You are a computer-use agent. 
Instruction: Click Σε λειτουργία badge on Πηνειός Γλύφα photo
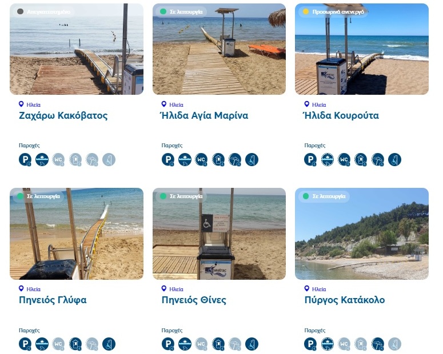pos(39,196)
